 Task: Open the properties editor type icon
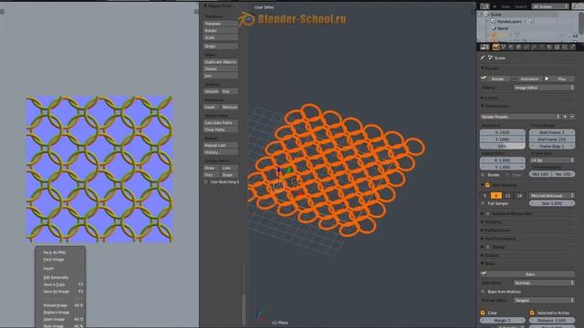click(x=485, y=46)
